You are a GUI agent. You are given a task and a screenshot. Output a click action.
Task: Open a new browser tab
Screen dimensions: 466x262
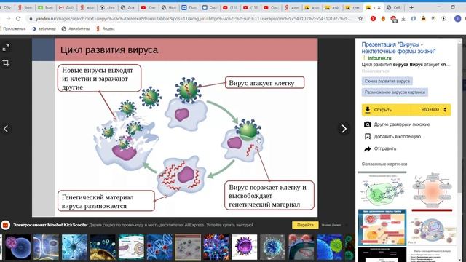tap(411, 7)
